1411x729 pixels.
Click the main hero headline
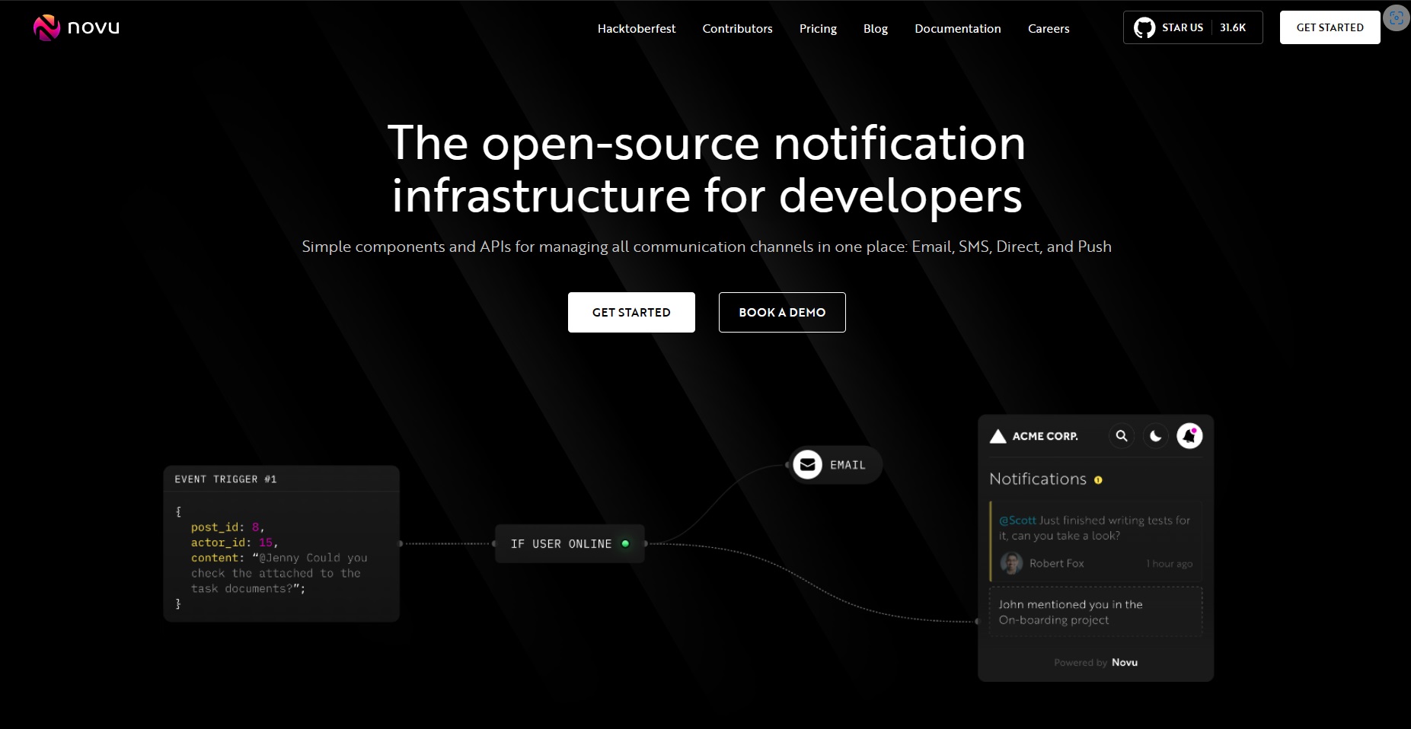pyautogui.click(x=707, y=169)
